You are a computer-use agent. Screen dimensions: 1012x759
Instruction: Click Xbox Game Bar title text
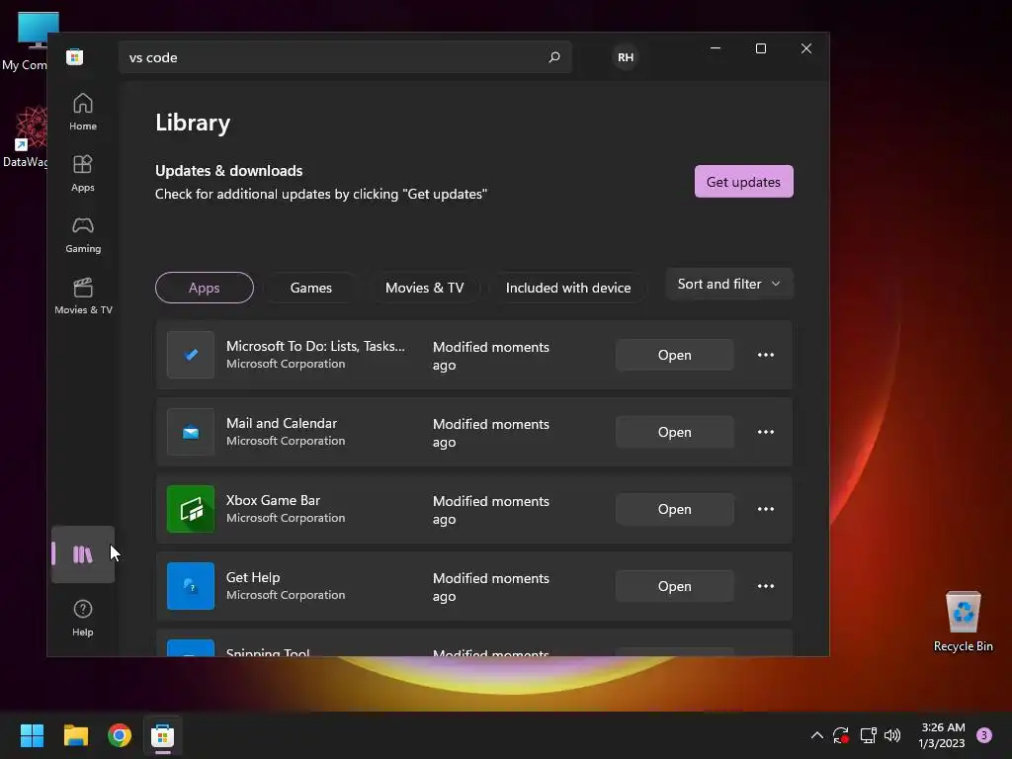273,500
